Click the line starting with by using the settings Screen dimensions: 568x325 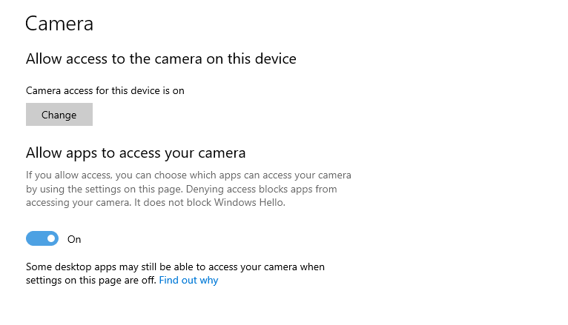click(182, 189)
